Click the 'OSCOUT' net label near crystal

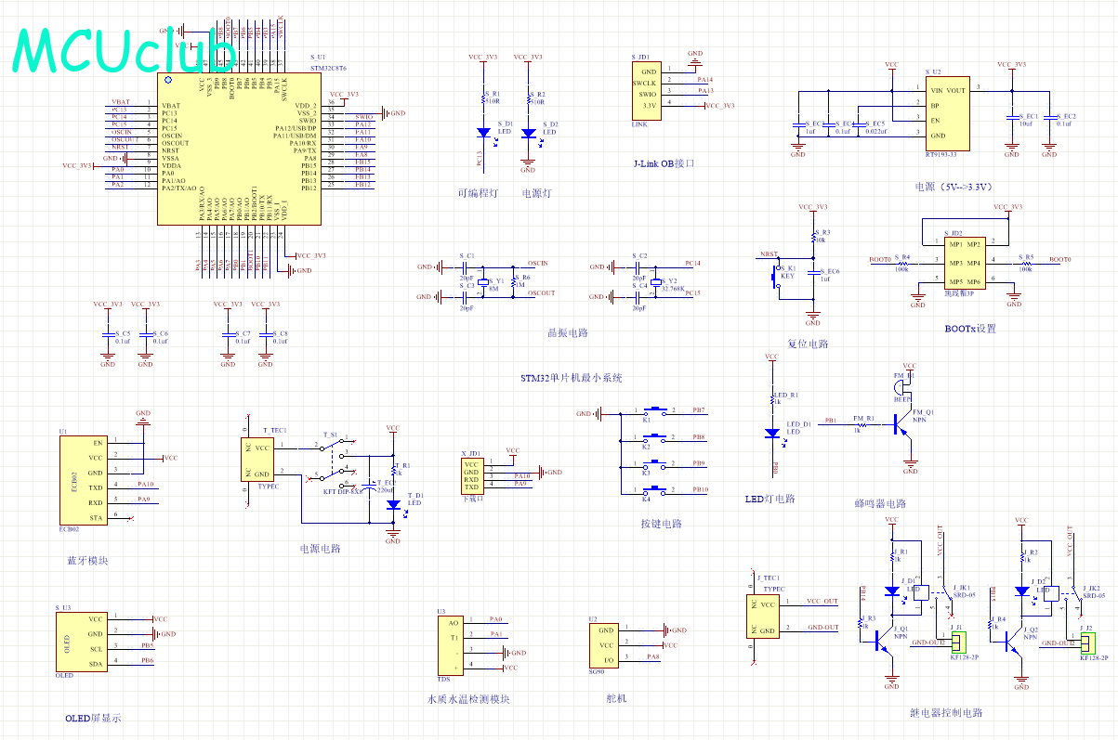pos(541,293)
